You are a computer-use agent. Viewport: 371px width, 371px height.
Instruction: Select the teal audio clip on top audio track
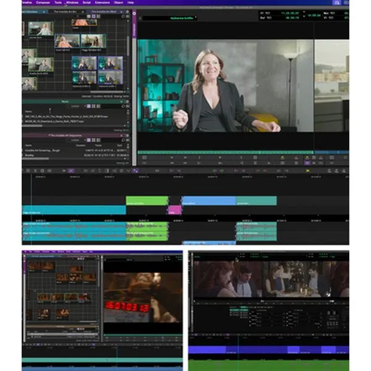tap(257, 226)
